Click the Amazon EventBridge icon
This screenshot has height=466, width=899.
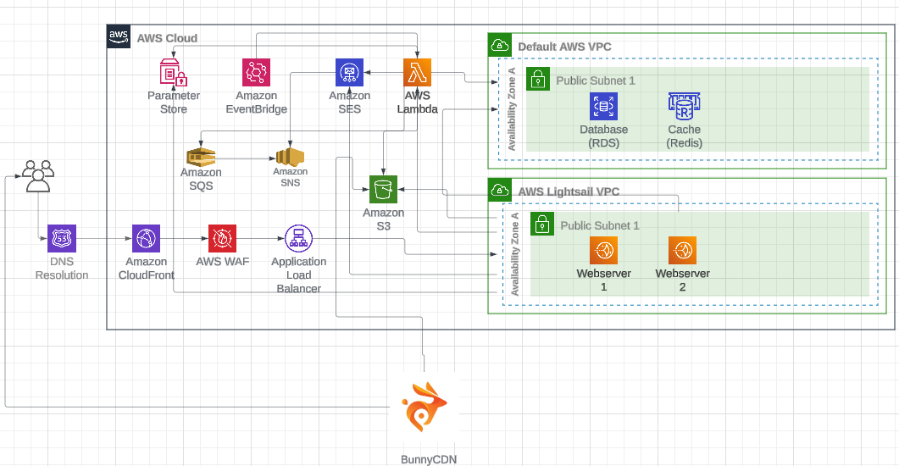(x=256, y=74)
